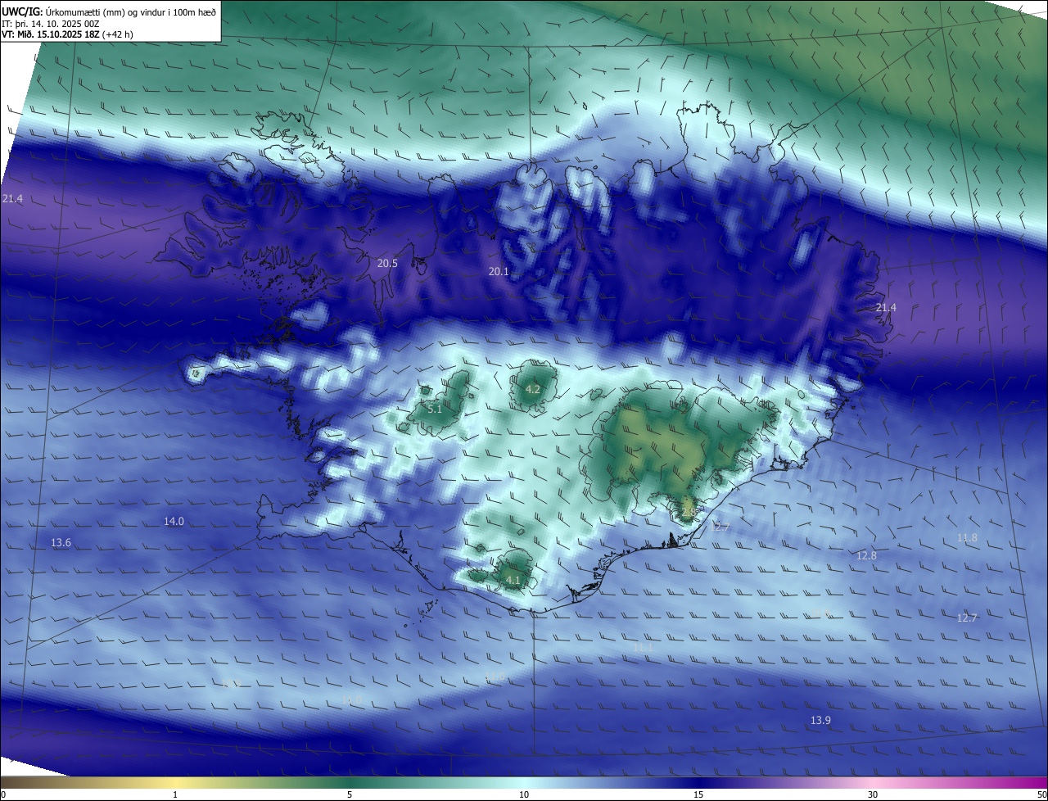Image resolution: width=1048 pixels, height=801 pixels.
Task: Click the colour scale tick label 50
Action: click(1041, 794)
